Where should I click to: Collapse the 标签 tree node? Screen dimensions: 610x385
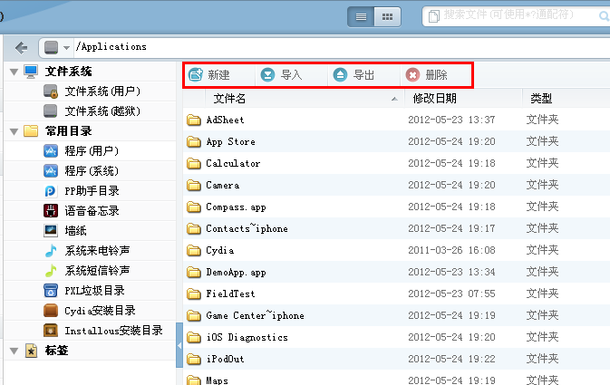tap(14, 351)
